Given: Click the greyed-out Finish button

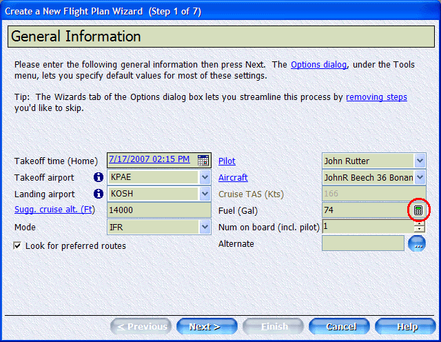Looking at the screenshot, I should [273, 327].
